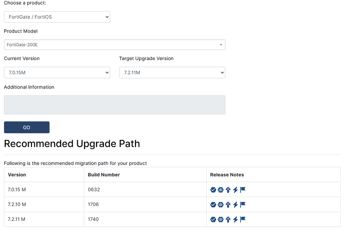Screen dimensions: 346x229
Task: Click the checkmark icon for version 7.0.15 M
Action: coord(213,190)
